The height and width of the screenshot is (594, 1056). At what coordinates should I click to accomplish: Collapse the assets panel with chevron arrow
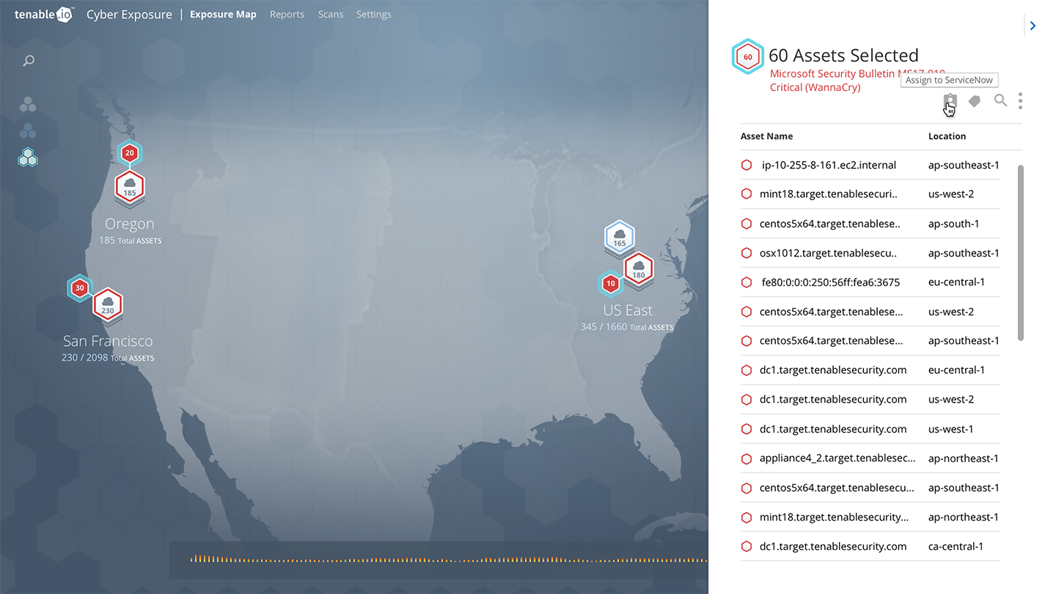[1033, 26]
